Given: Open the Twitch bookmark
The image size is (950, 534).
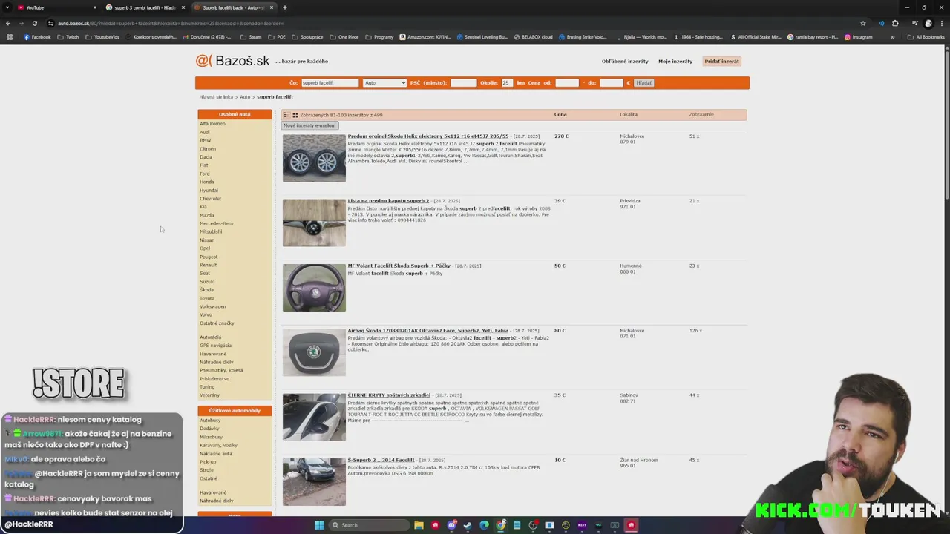Looking at the screenshot, I should pos(68,37).
